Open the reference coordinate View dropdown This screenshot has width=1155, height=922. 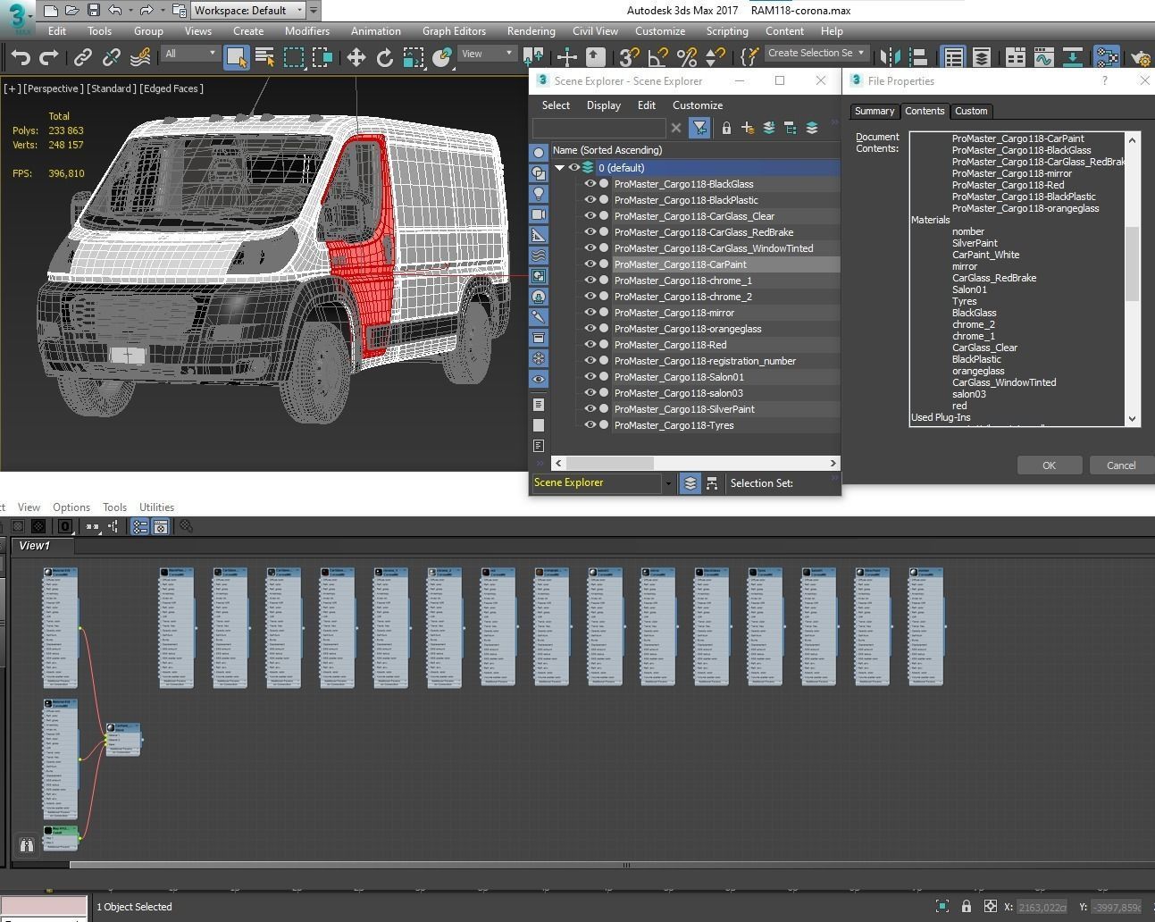coord(487,54)
